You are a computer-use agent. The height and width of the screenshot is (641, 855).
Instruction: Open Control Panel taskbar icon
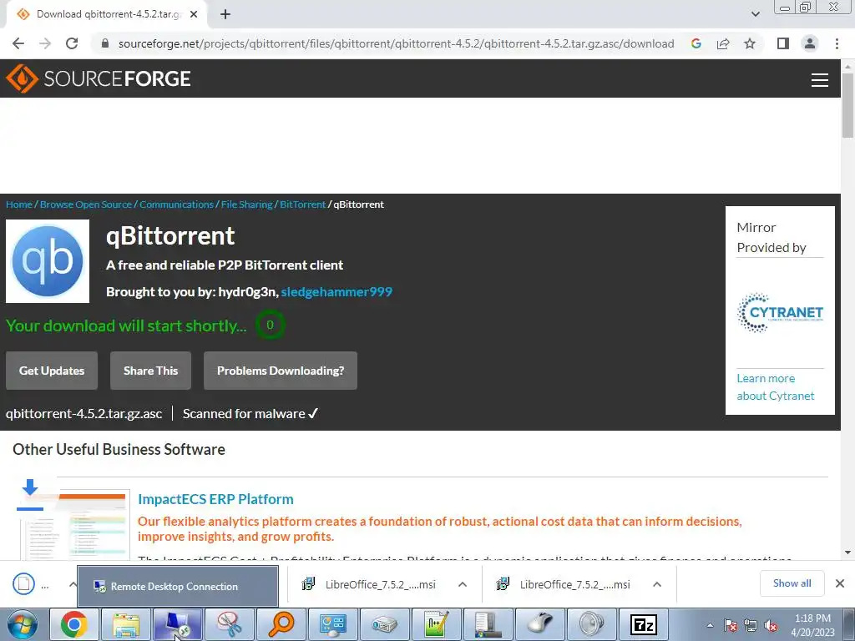click(x=333, y=624)
